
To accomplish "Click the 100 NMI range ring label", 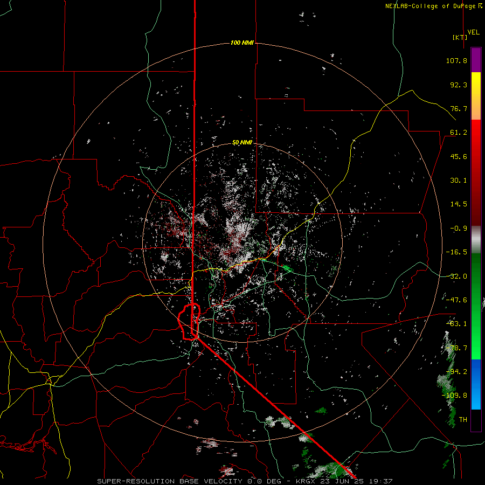I will point(242,43).
